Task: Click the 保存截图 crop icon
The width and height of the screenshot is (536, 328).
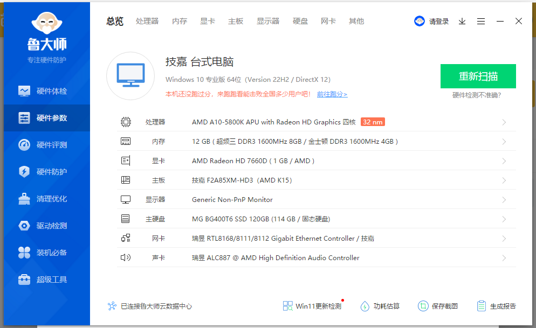Action: 423,306
